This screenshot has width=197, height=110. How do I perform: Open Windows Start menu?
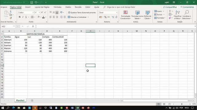click(2, 108)
